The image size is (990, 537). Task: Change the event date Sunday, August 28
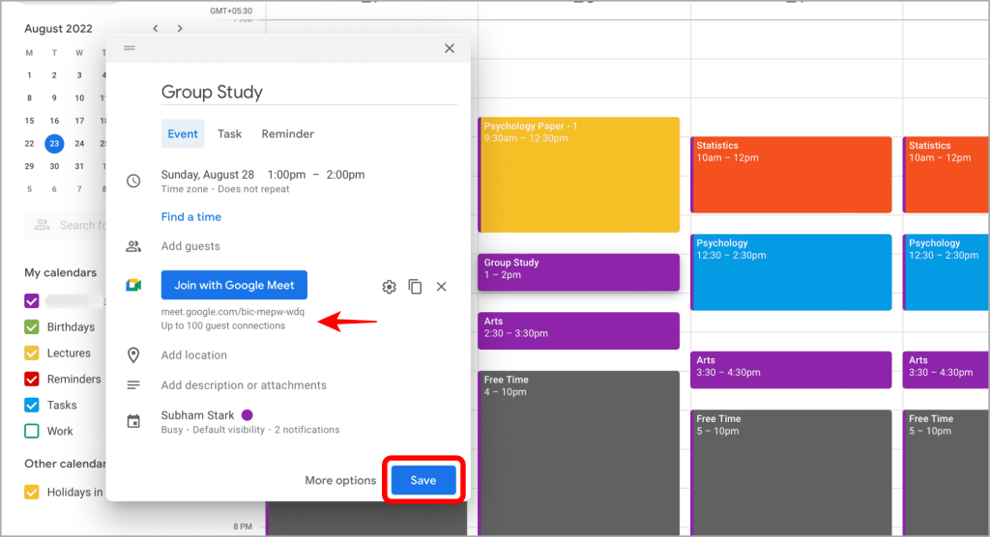pos(208,175)
